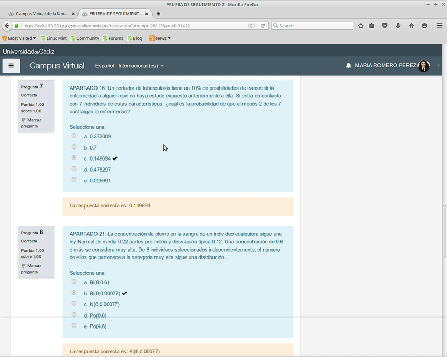This screenshot has height=357, width=447.
Task: Close the PRUEBA DE SEGUIMIENTO tab
Action: click(x=147, y=14)
